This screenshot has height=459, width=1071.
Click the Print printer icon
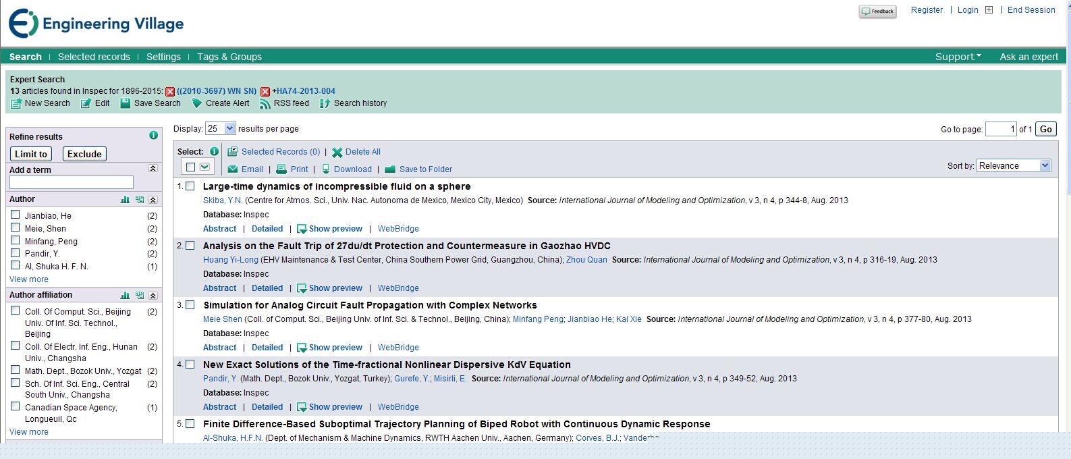click(281, 169)
